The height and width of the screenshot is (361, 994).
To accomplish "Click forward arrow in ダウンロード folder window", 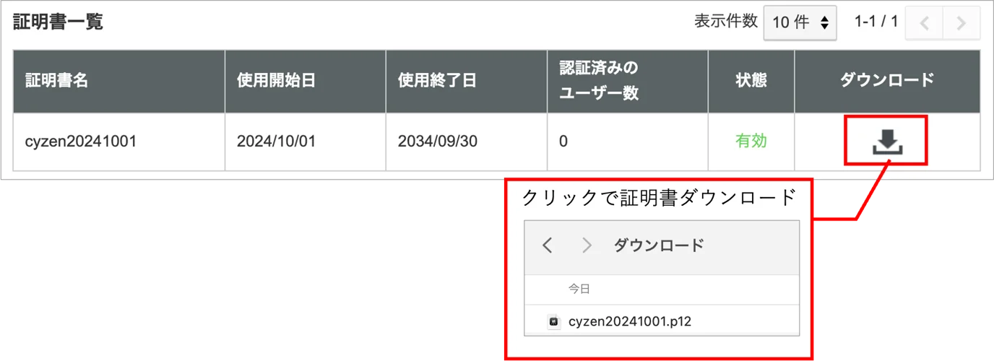I will (x=587, y=245).
